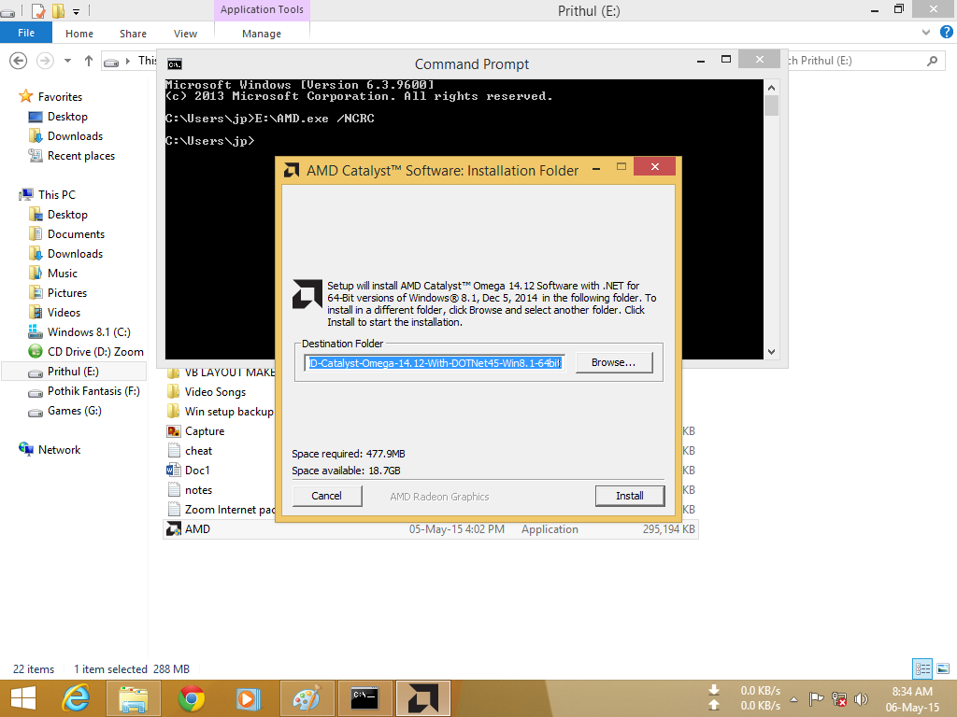Launch Internet Explorer from taskbar

[x=77, y=698]
